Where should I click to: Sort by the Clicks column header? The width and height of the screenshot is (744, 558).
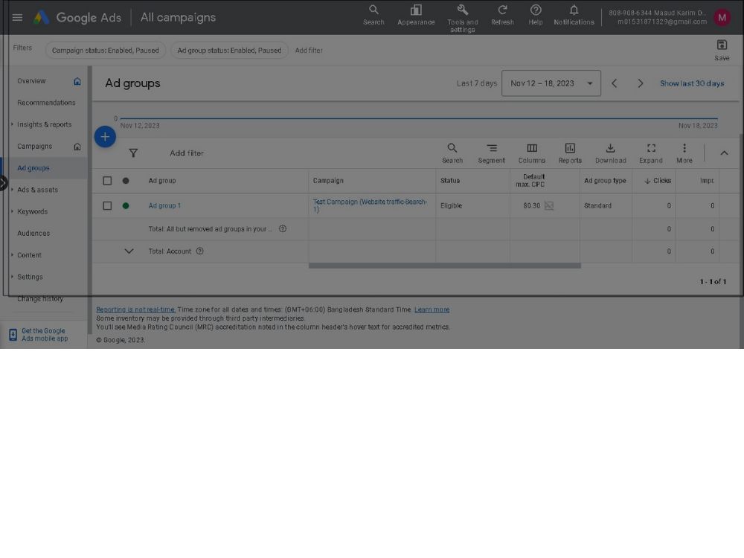click(x=658, y=181)
